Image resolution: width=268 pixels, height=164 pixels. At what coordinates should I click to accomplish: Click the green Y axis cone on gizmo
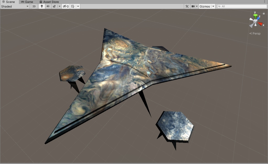(255, 16)
